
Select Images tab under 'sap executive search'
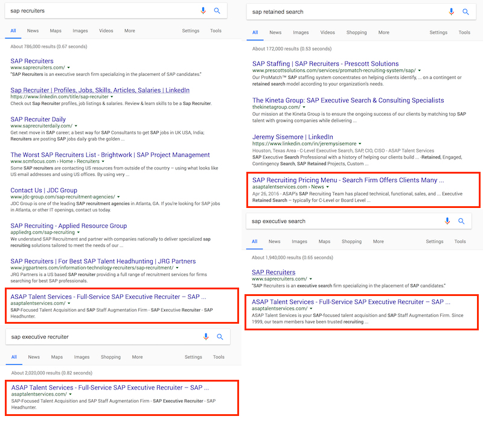coord(299,242)
